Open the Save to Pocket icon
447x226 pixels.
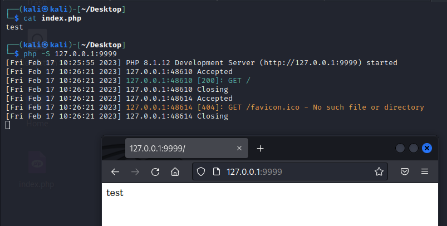pos(405,171)
